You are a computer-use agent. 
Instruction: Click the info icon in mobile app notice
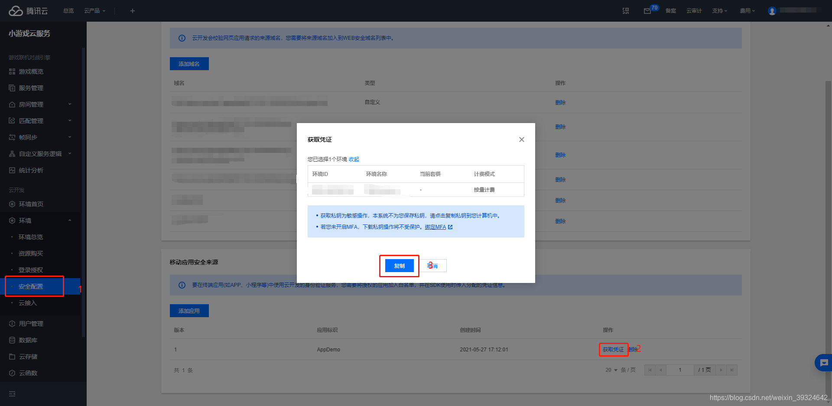click(x=182, y=285)
